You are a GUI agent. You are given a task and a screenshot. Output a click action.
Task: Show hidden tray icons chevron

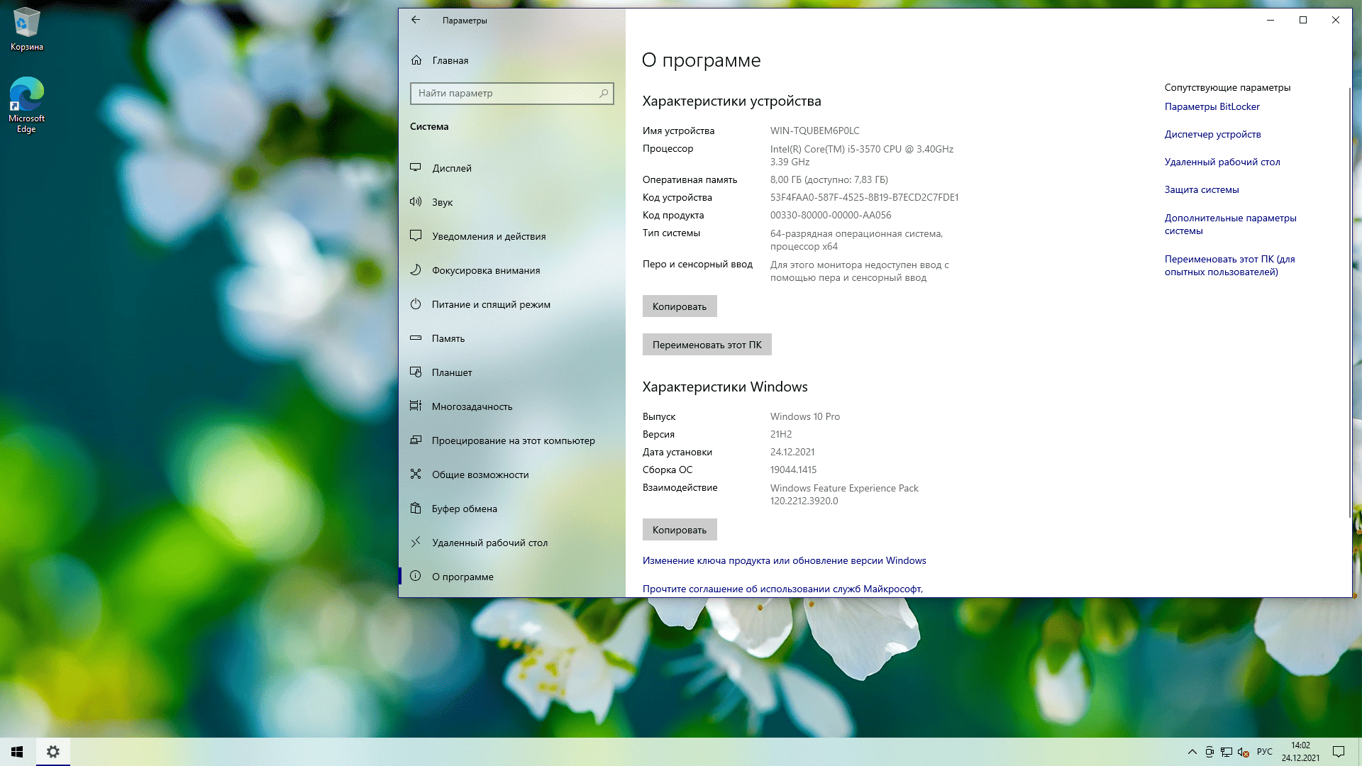[1192, 752]
